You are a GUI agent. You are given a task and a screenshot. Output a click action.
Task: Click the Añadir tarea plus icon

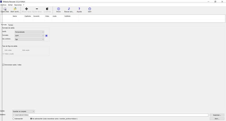click(x=26, y=9)
